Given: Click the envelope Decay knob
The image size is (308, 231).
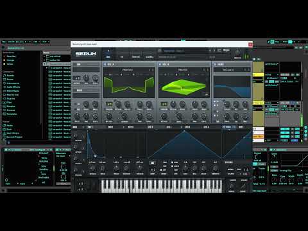Looking at the screenshot, I should click(116, 168).
